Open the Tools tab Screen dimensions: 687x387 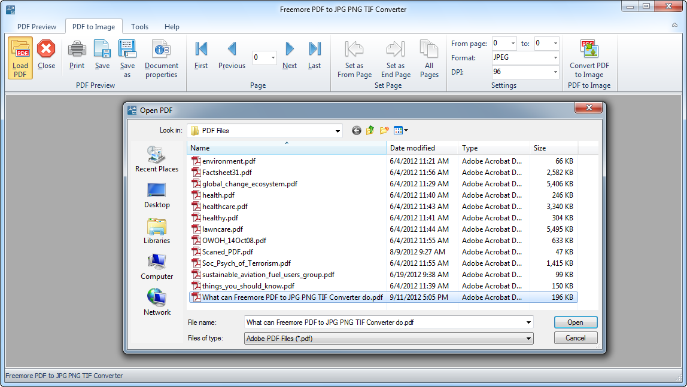[140, 27]
